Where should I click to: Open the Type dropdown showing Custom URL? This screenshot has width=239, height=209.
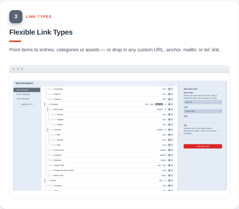click(x=203, y=111)
